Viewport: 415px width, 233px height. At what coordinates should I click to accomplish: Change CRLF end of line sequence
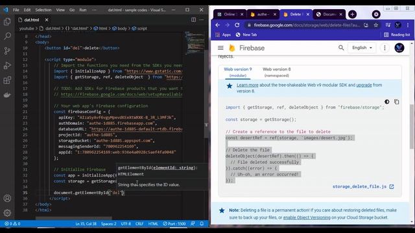pos(139,224)
